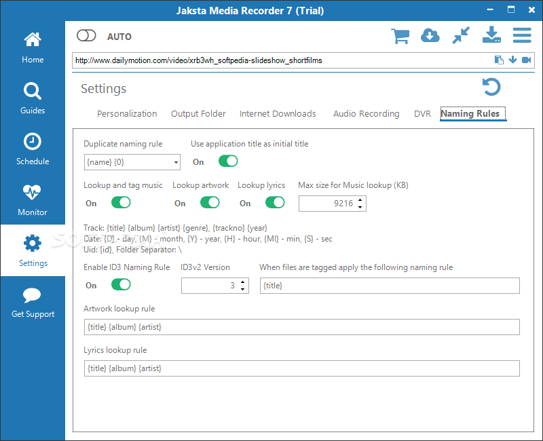The width and height of the screenshot is (543, 441).
Task: Switch to the Output Folder tab
Action: pos(198,113)
